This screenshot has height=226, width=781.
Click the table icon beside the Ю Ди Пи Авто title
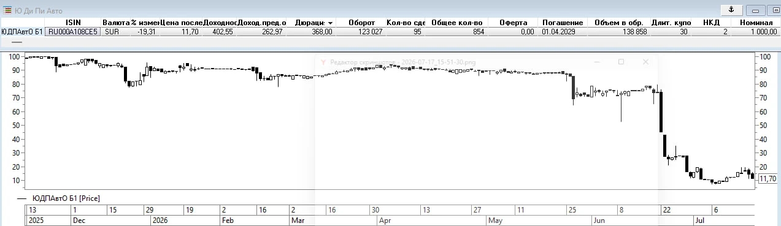point(7,10)
